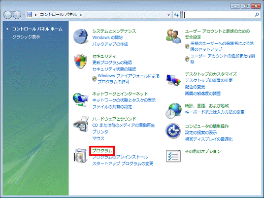Open the Desktop Customization monitor icon
This screenshot has width=264, height=198.
tap(173, 80)
